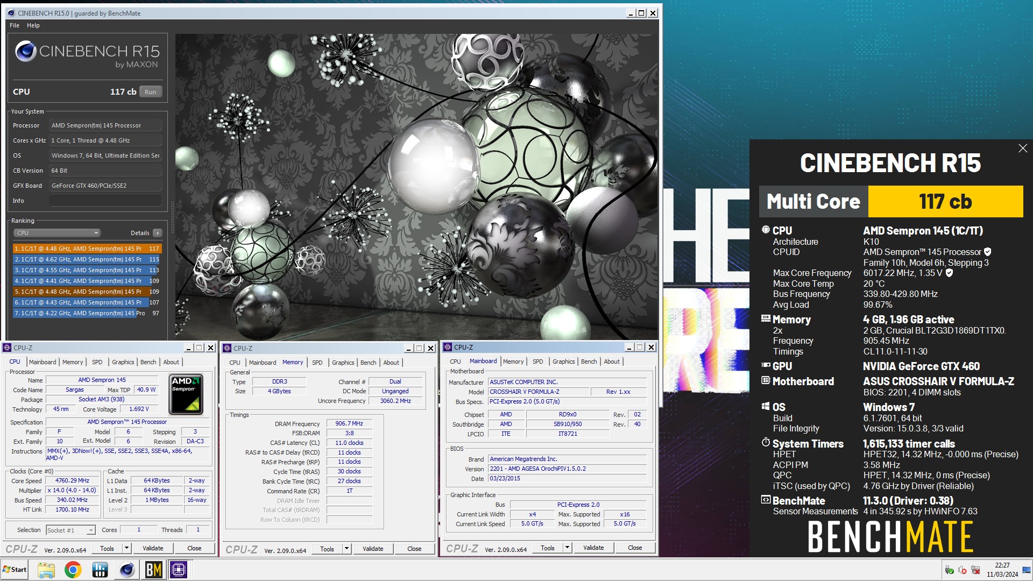Close the BenchMate result overlay

click(1023, 148)
